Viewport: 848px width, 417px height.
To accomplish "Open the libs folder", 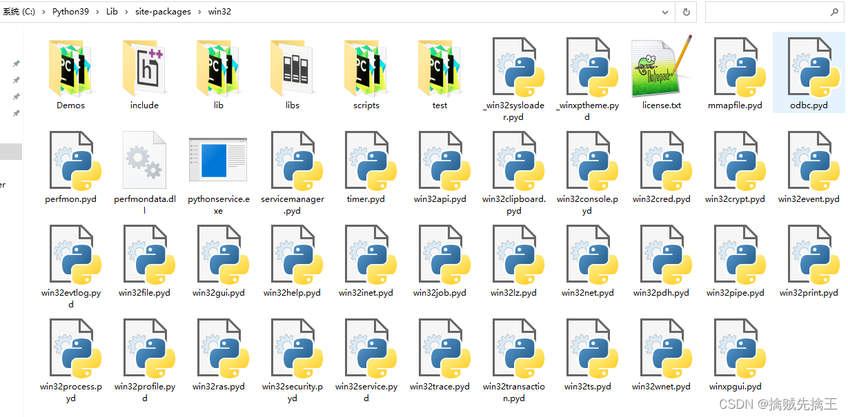I will coord(292,68).
